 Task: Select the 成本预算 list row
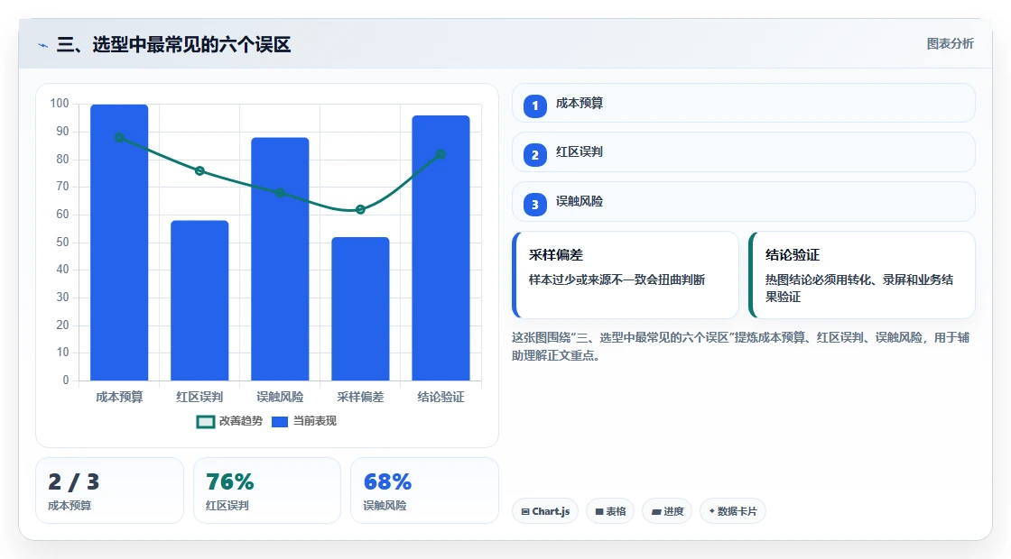tap(744, 103)
